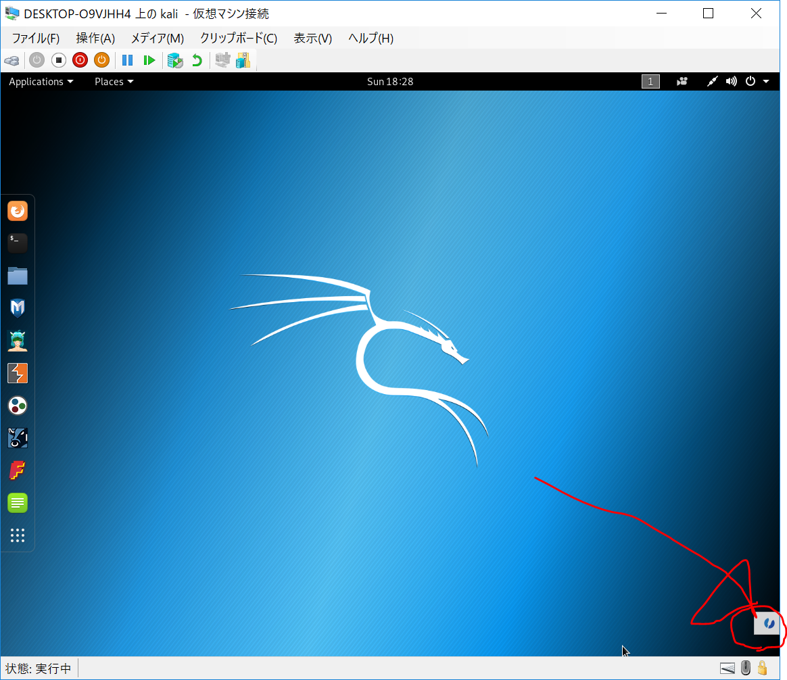Image resolution: width=787 pixels, height=680 pixels.
Task: Select workspace 1 indicator
Action: click(650, 82)
